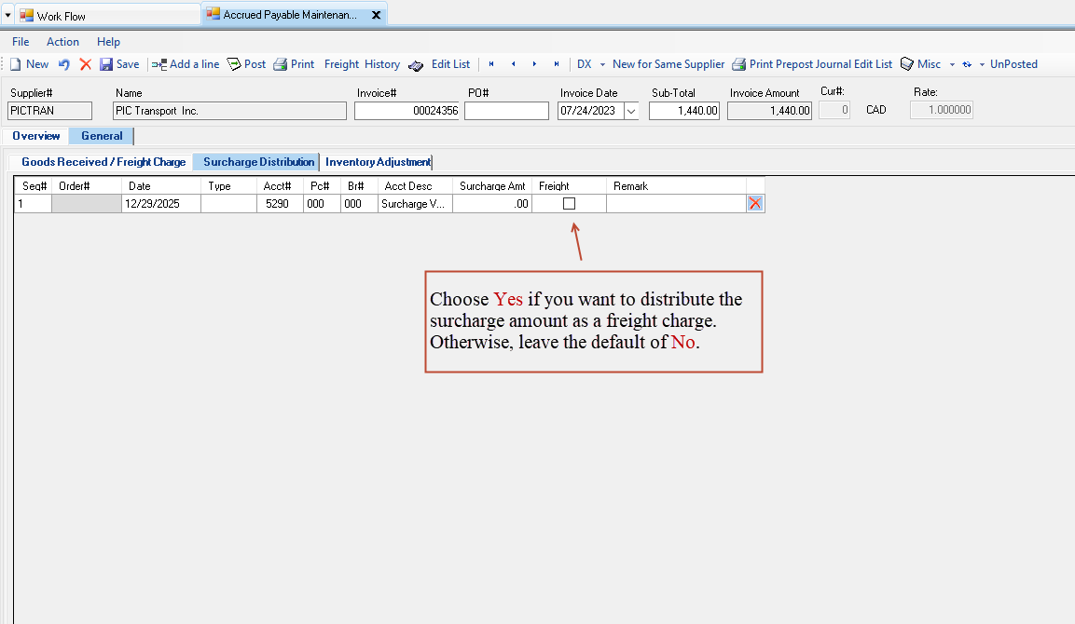This screenshot has height=624, width=1075.
Task: Click the New document icon
Action: tap(15, 64)
